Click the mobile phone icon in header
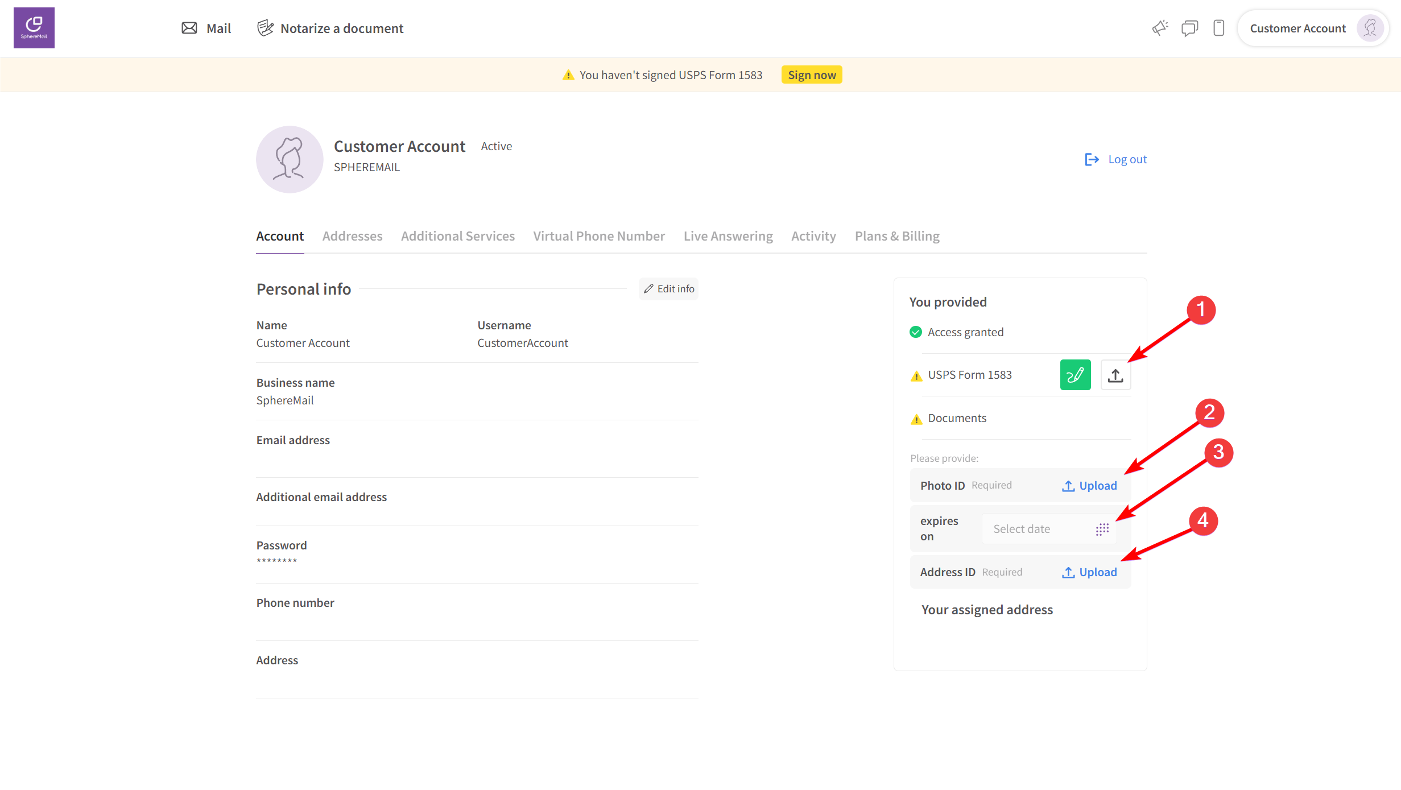Screen dimensions: 1401x790 coord(1218,28)
